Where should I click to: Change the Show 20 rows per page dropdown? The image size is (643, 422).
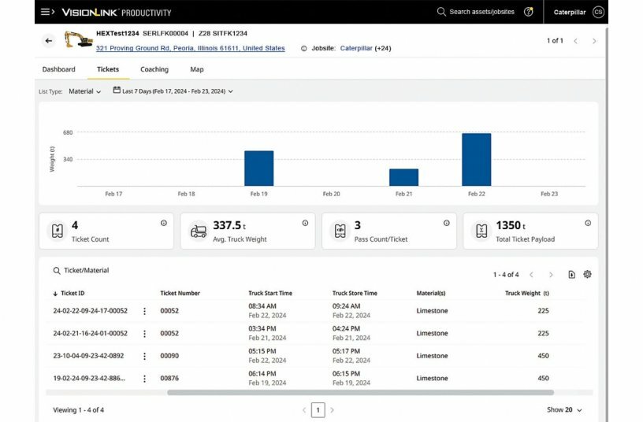click(565, 410)
